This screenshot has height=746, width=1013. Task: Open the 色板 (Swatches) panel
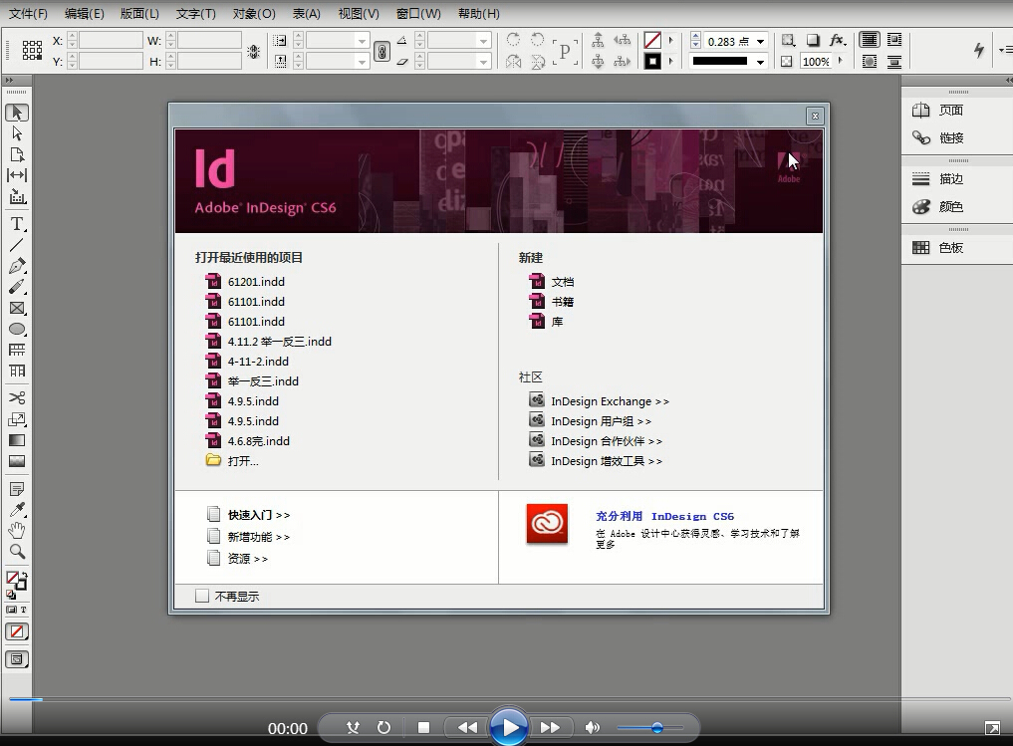pos(946,246)
